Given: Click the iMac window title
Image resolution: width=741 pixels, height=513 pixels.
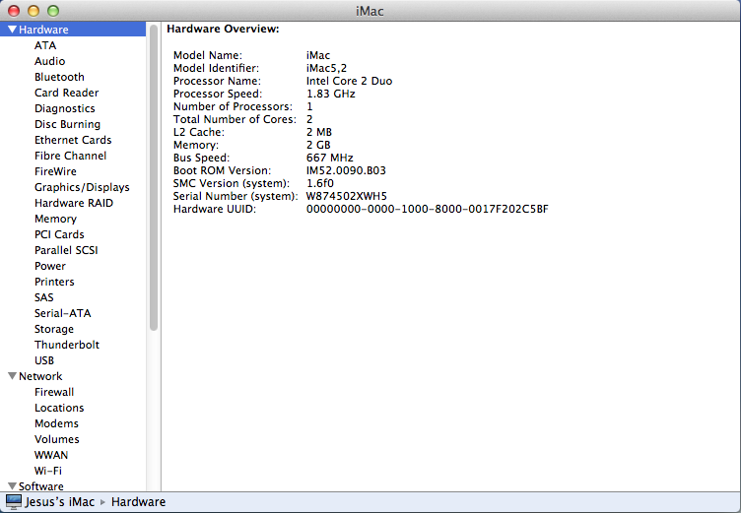Looking at the screenshot, I should point(370,11).
